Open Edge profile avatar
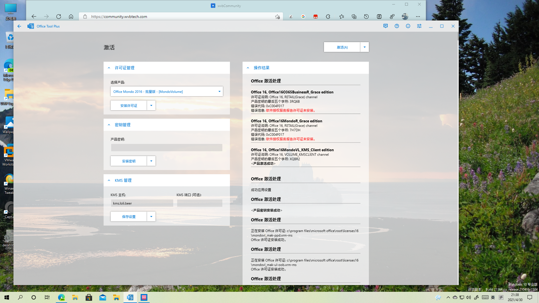This screenshot has width=539, height=303. click(405, 17)
